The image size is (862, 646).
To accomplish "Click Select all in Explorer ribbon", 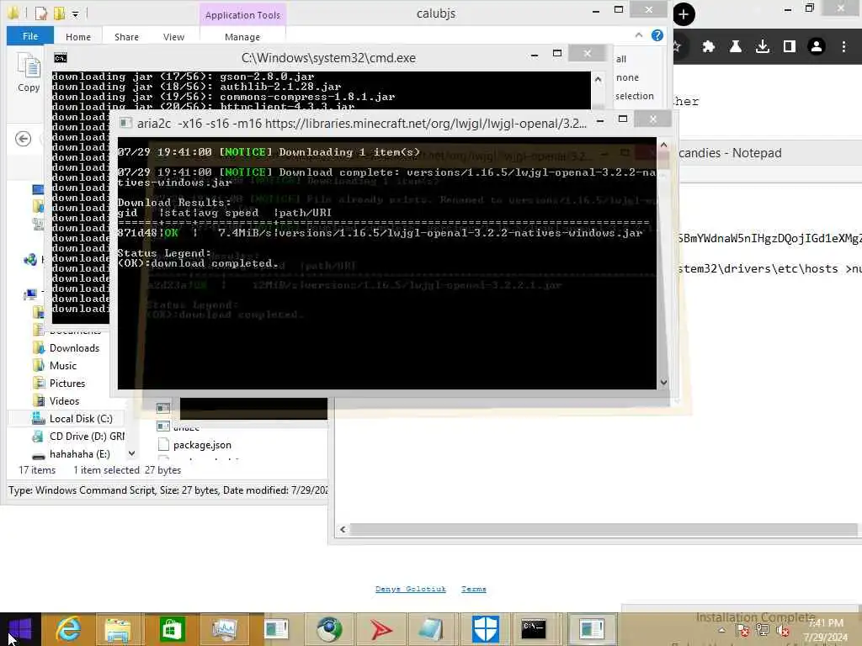I will (x=621, y=59).
